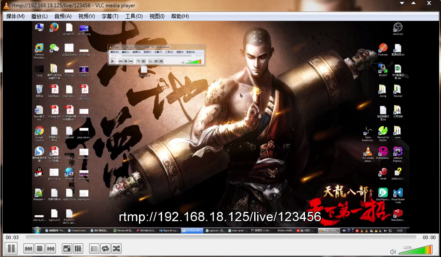This screenshot has width=441, height=257.
Task: Click the Windows Start orb in the video
Action: 37,231
